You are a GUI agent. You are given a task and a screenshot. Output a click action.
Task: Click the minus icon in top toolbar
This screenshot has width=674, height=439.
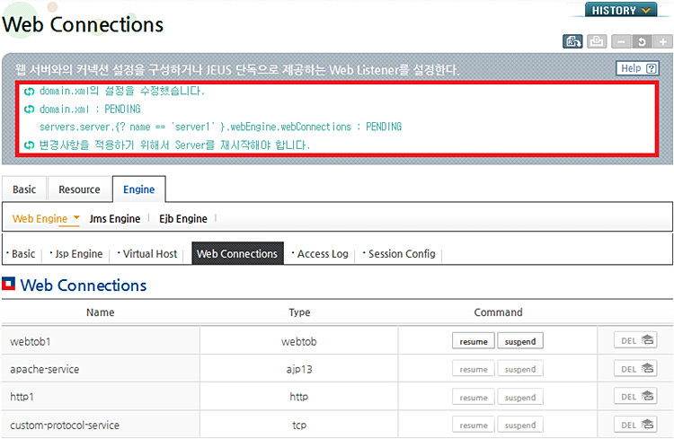pyautogui.click(x=621, y=41)
